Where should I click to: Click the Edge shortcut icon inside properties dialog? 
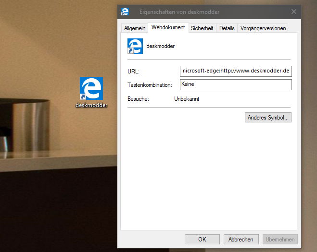[135, 46]
